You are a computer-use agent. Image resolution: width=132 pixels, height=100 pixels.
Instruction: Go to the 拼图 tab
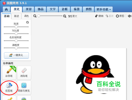tap(88, 9)
